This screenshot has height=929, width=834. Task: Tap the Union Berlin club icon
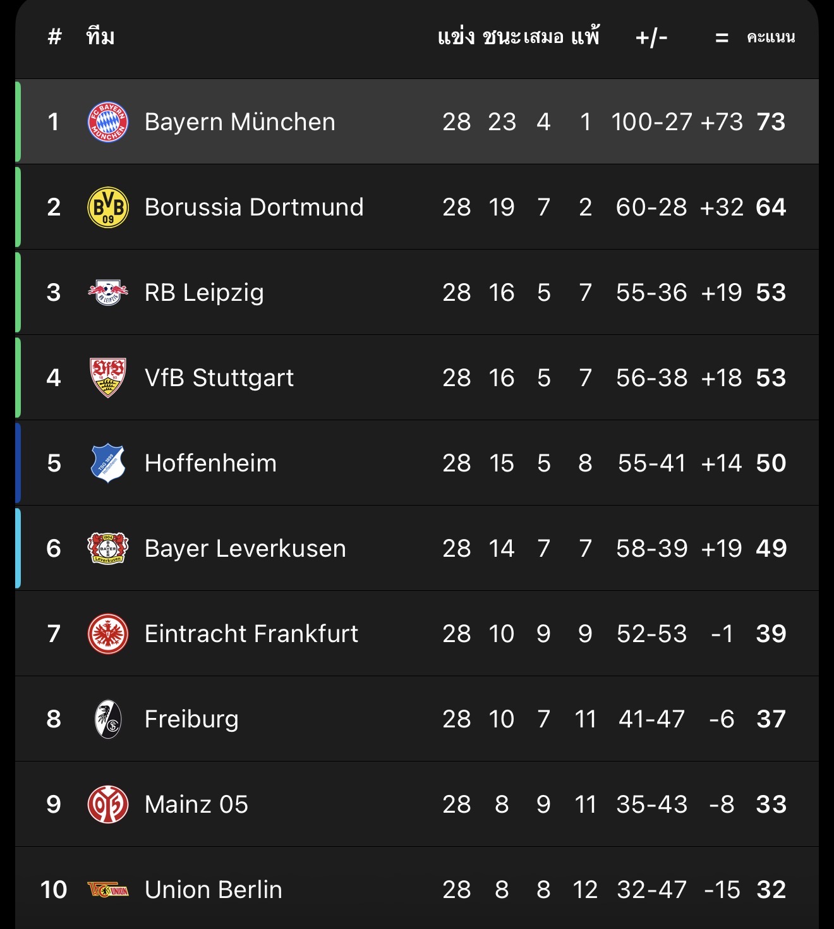click(x=107, y=890)
